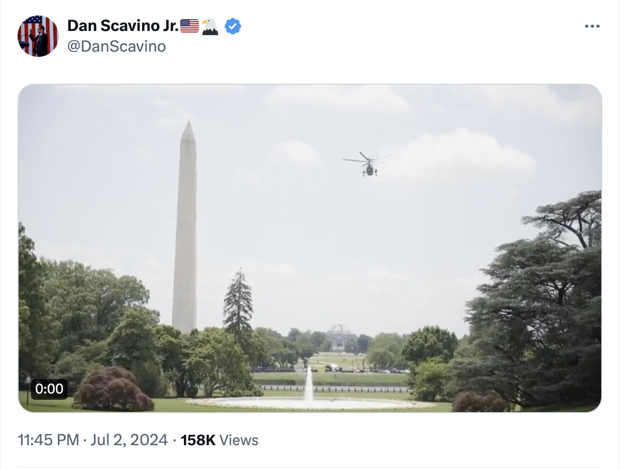Viewport: 624px width, 470px height.
Task: Click the helicopter in the video
Action: point(367,165)
